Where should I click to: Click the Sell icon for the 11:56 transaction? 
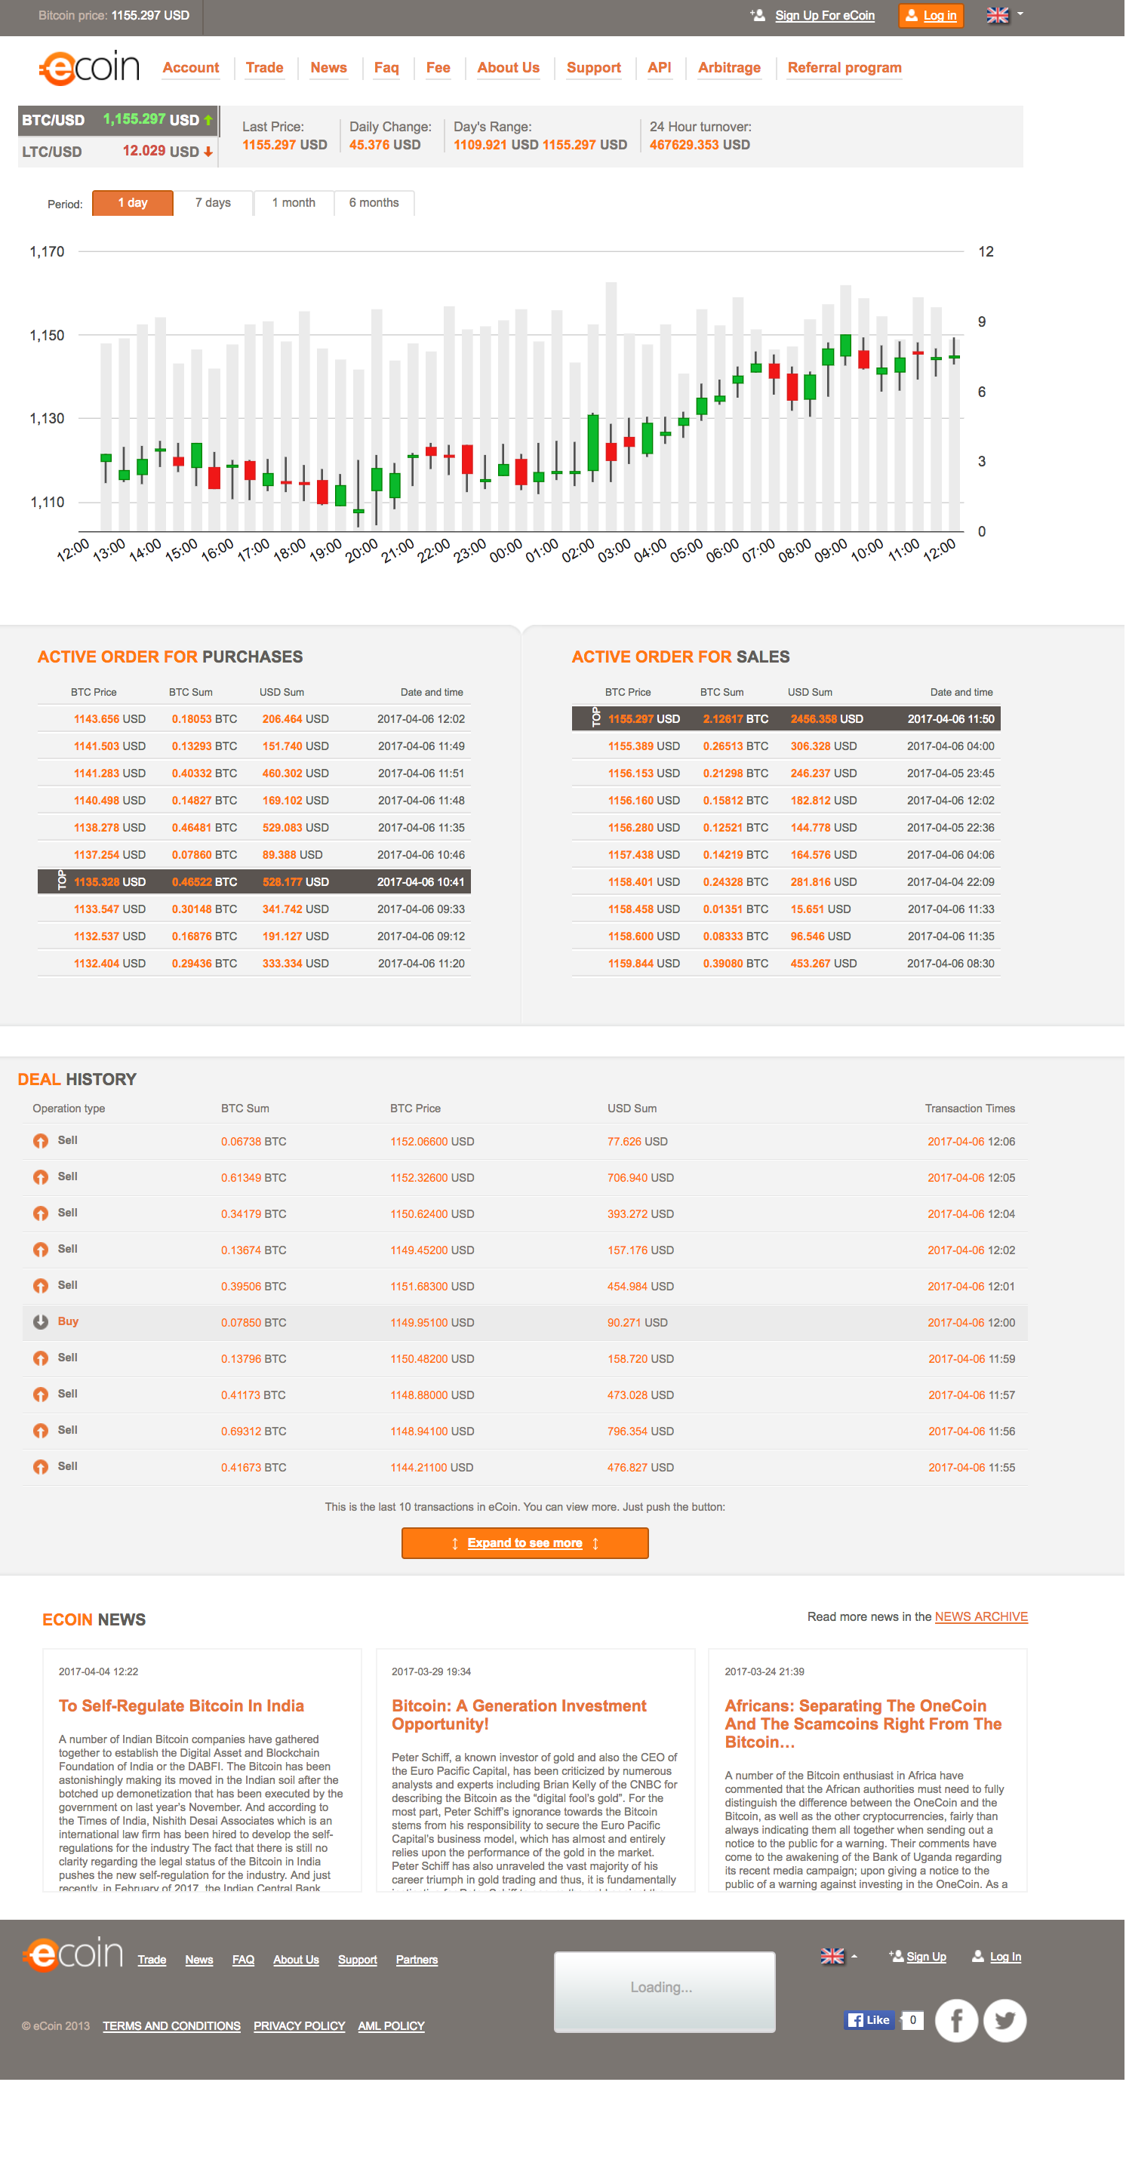(x=40, y=1429)
